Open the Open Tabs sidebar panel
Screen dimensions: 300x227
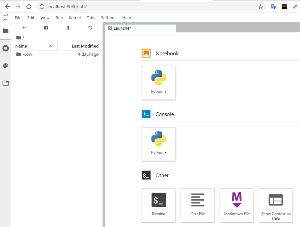[6, 83]
